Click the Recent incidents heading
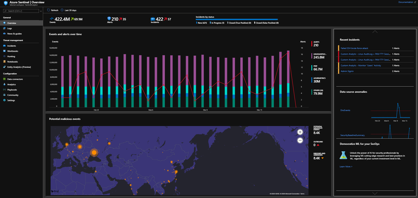 (350, 40)
